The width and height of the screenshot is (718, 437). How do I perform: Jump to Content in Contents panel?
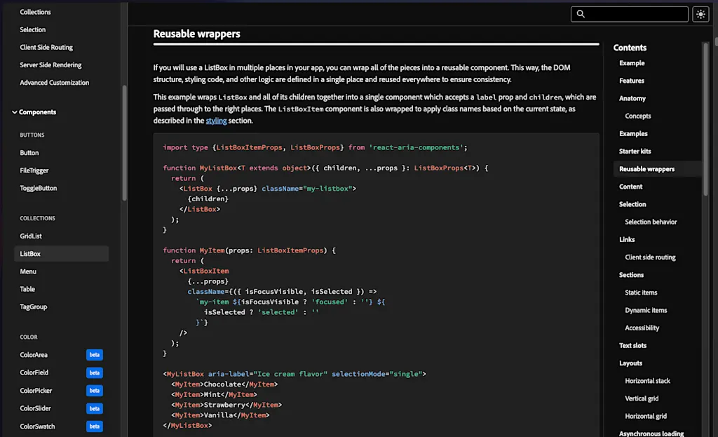(630, 187)
